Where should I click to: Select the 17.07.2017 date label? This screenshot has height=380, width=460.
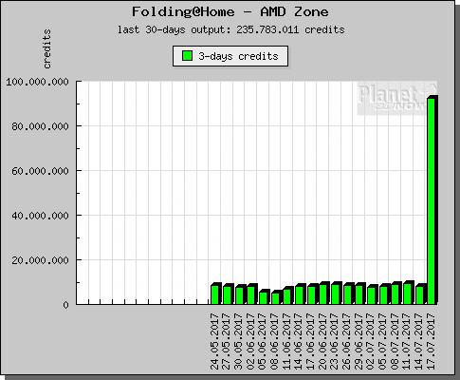431,341
